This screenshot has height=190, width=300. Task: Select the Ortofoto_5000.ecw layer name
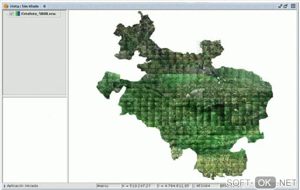[x=39, y=14]
